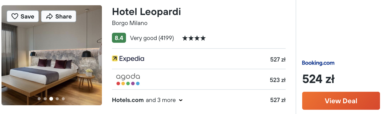The width and height of the screenshot is (383, 114).
Task: Click the 'Very good (4199)' reviews text
Action: click(152, 38)
